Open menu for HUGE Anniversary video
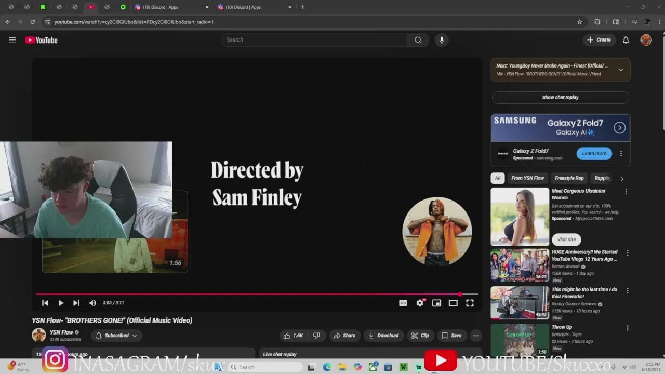 point(628,253)
